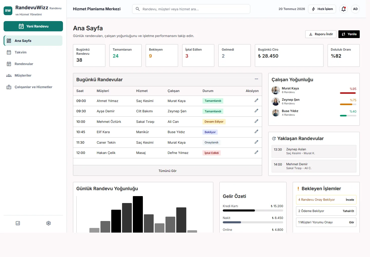Click the Raporu İndir button

[x=321, y=34]
